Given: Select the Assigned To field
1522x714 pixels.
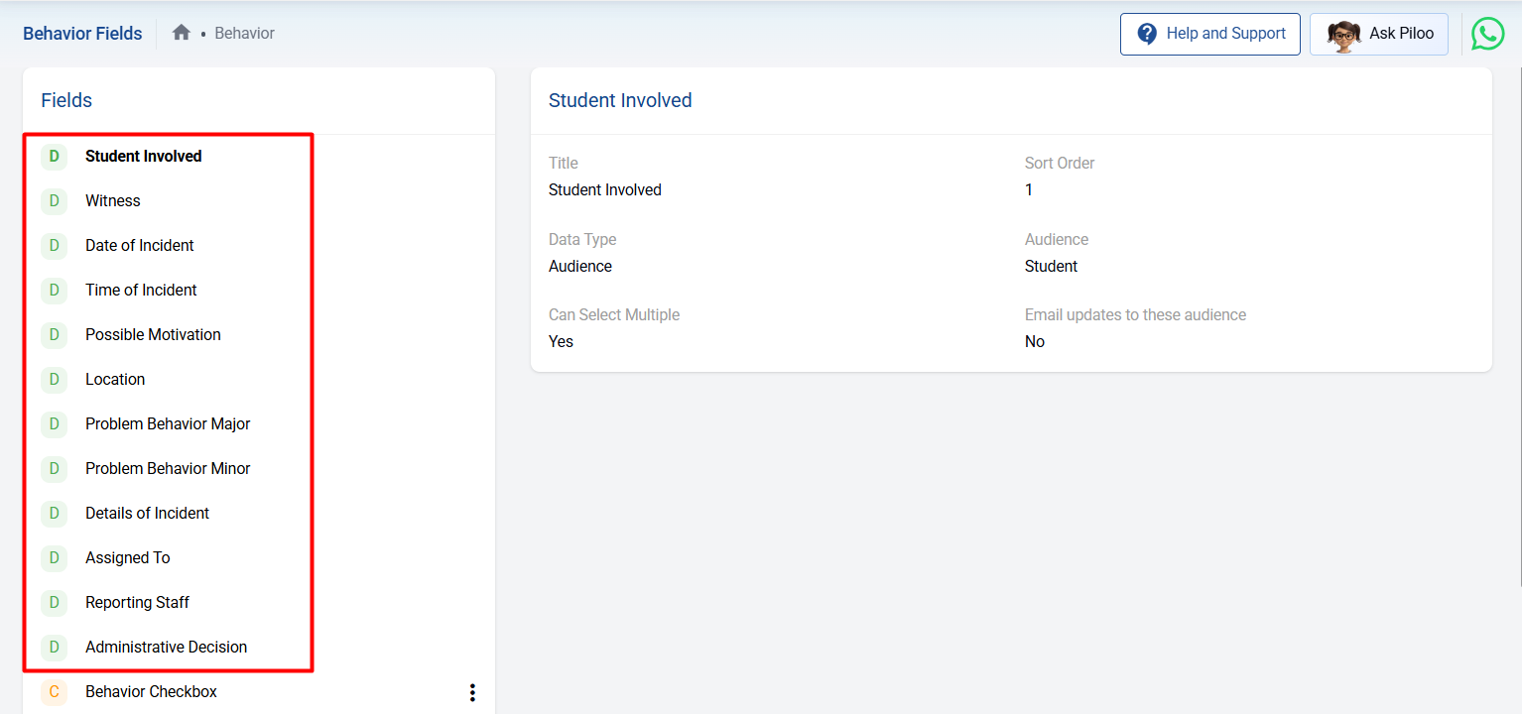Looking at the screenshot, I should click(128, 557).
